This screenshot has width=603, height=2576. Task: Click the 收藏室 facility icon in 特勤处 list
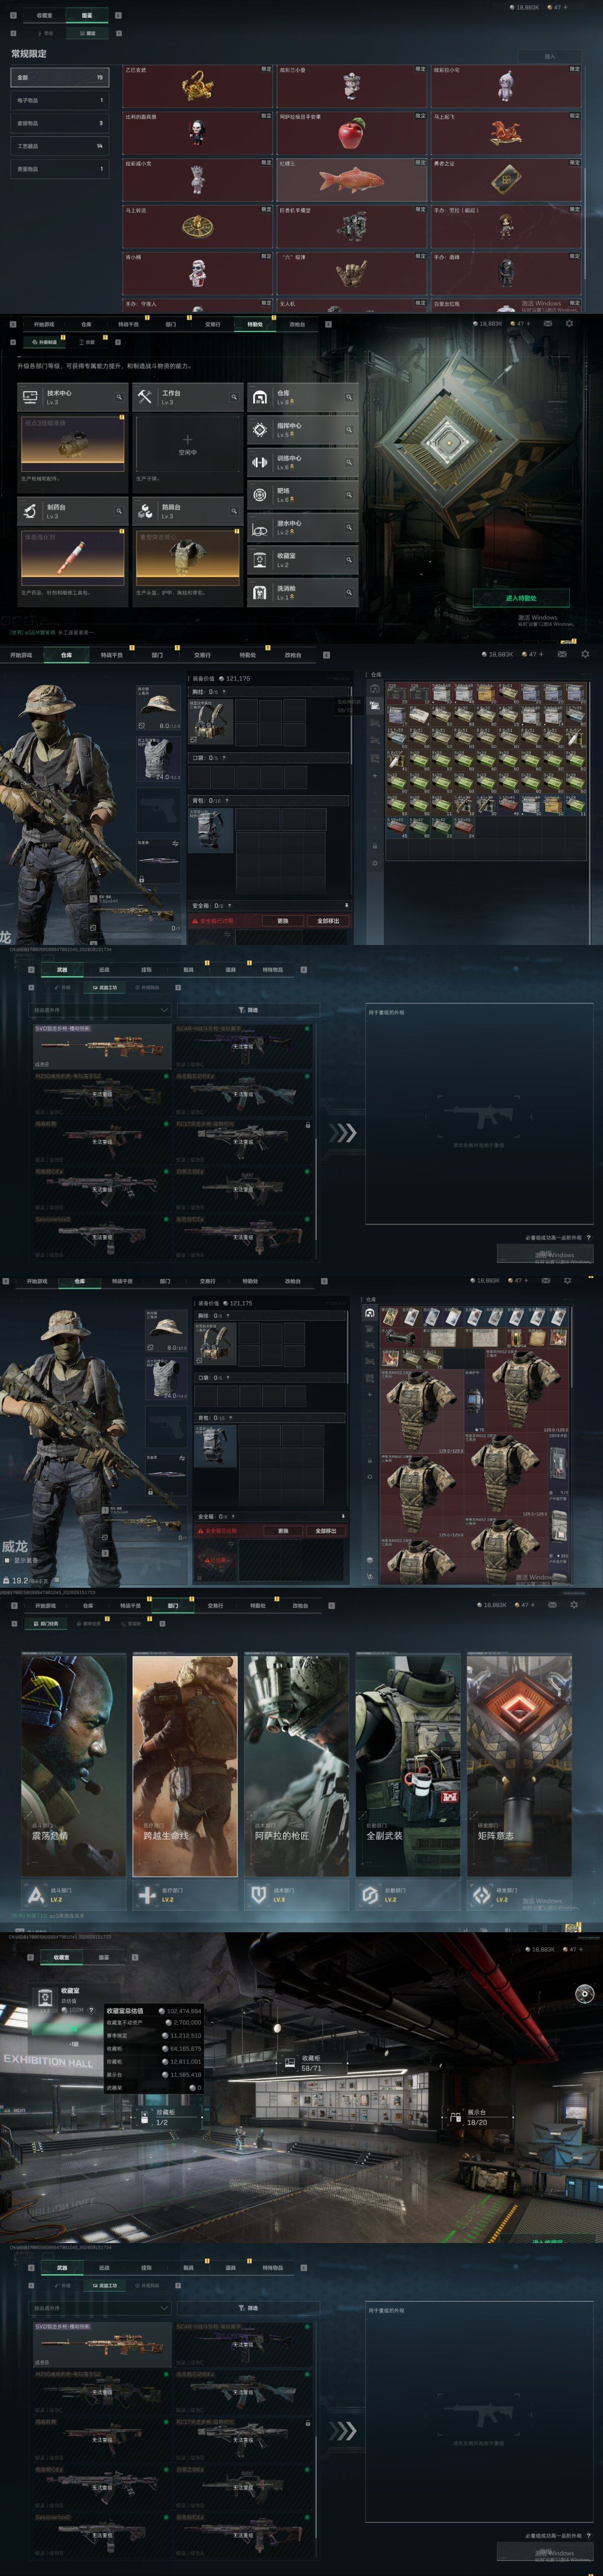(260, 560)
